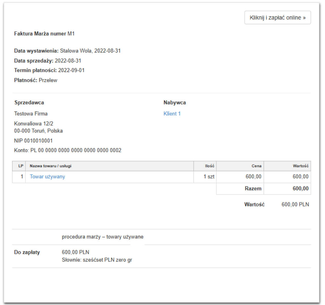Open the Klient 1 buyer link

(172, 114)
